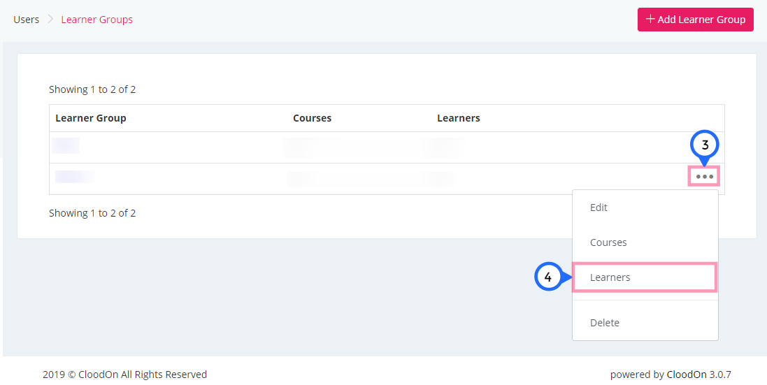
Task: Click the CloodOn footer link
Action: 687,375
